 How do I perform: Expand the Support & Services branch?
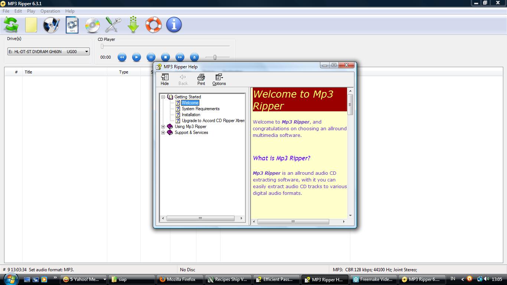tap(163, 132)
